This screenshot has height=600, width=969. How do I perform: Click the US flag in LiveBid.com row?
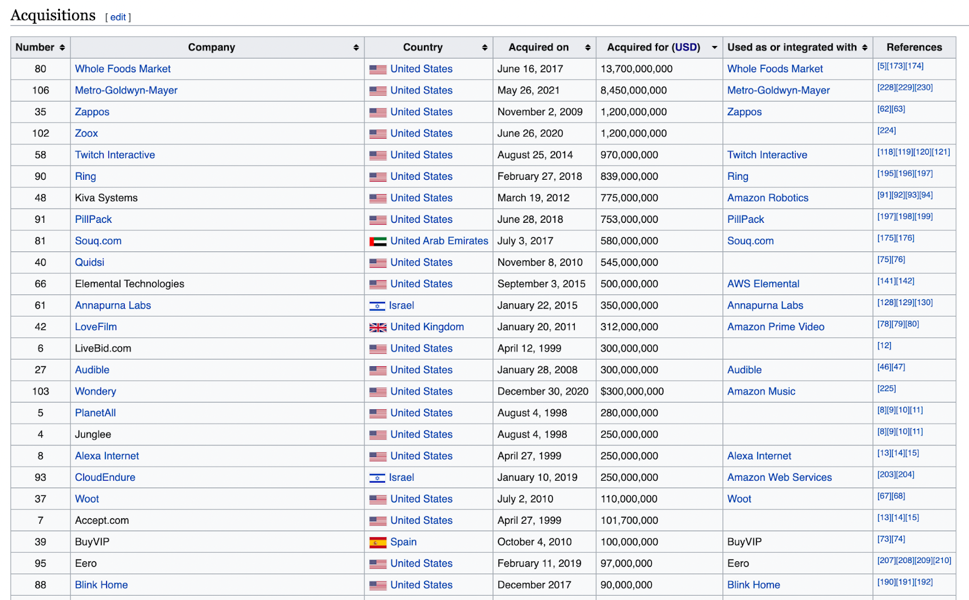(x=378, y=349)
